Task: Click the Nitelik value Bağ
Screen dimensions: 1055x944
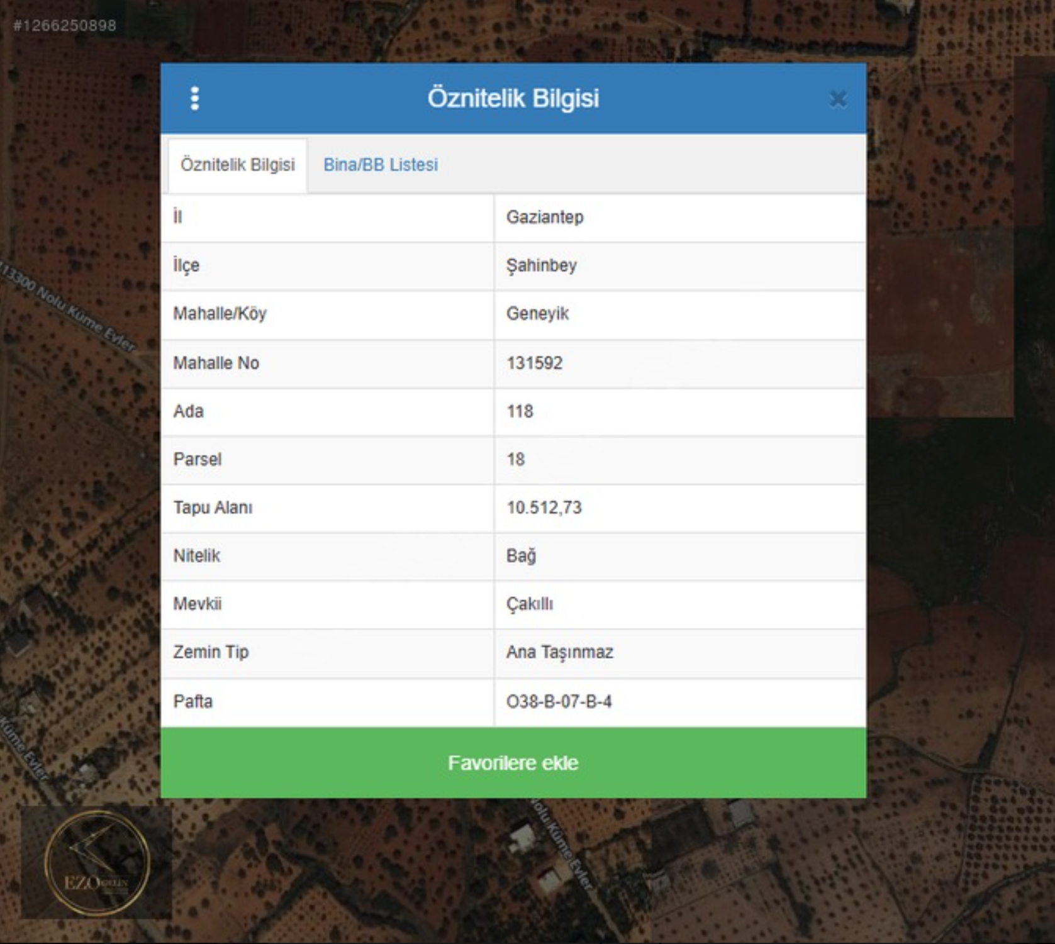Action: tap(521, 557)
